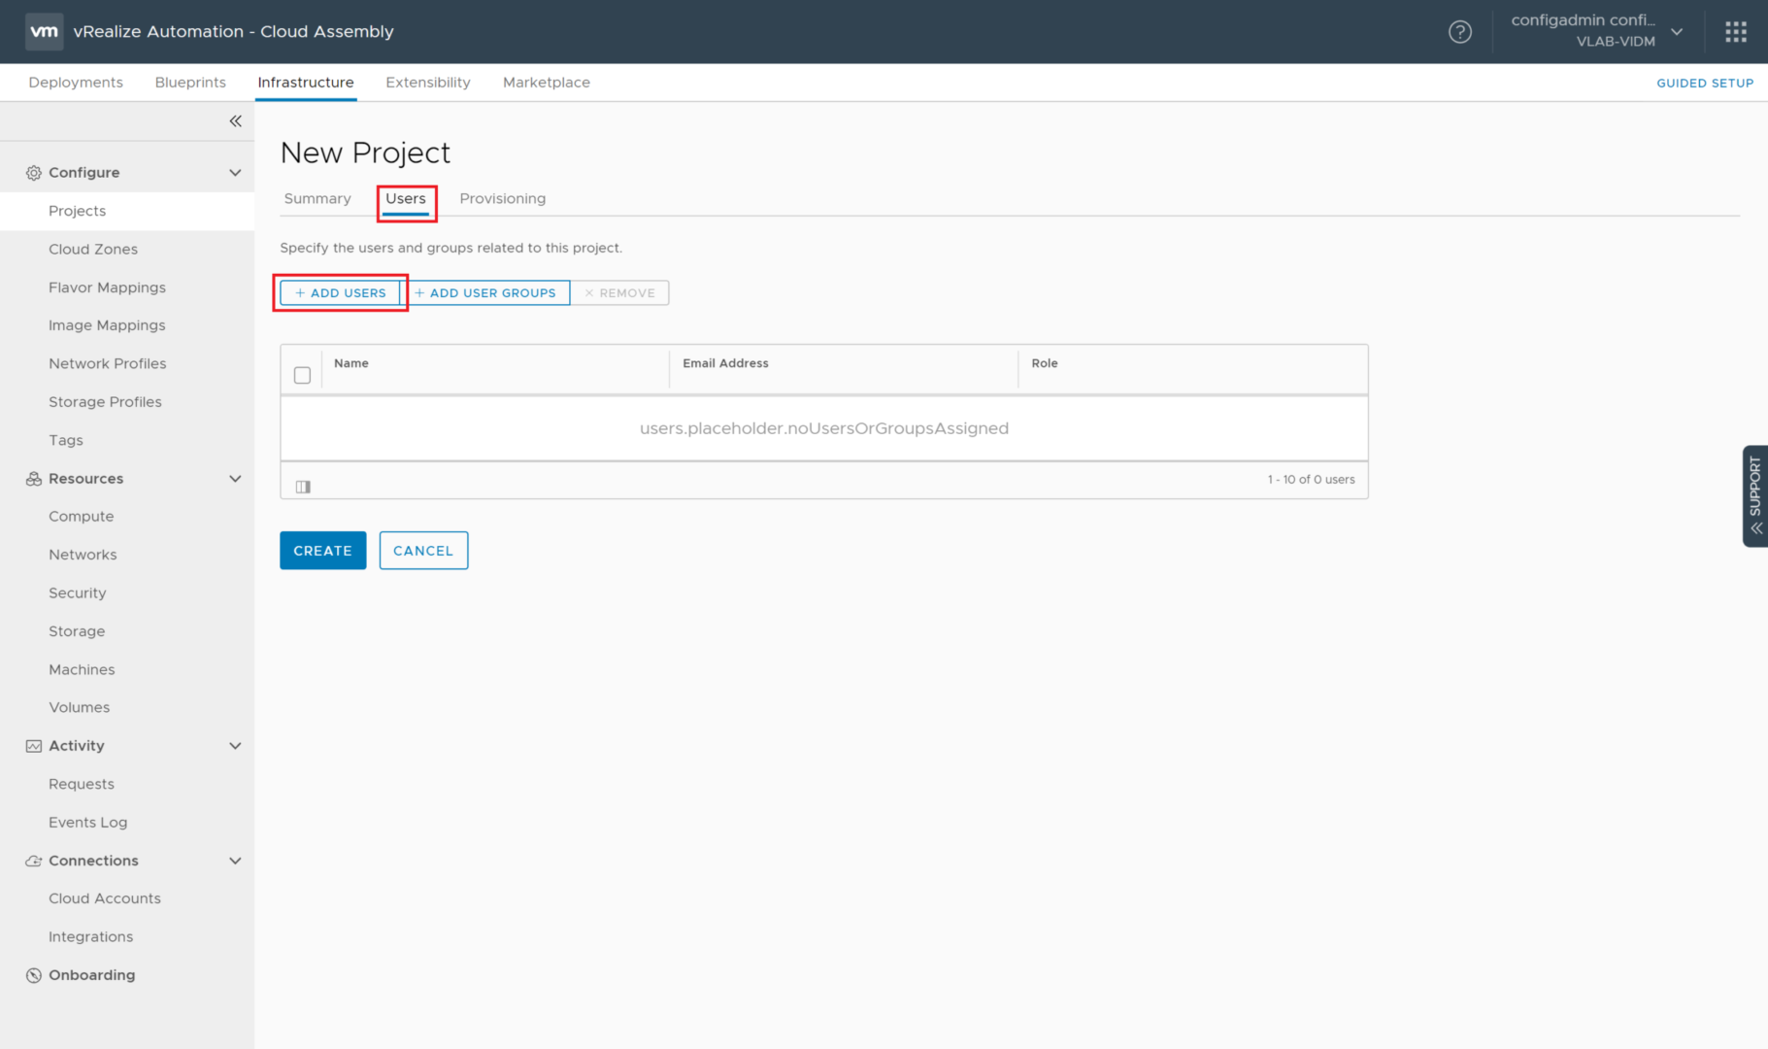Collapse the Configure section chevron
This screenshot has height=1049, width=1768.
(235, 173)
